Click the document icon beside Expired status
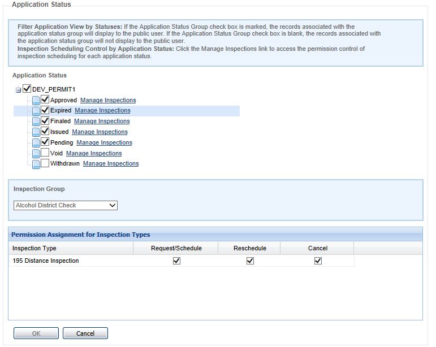The height and width of the screenshot is (347, 436). (36, 111)
